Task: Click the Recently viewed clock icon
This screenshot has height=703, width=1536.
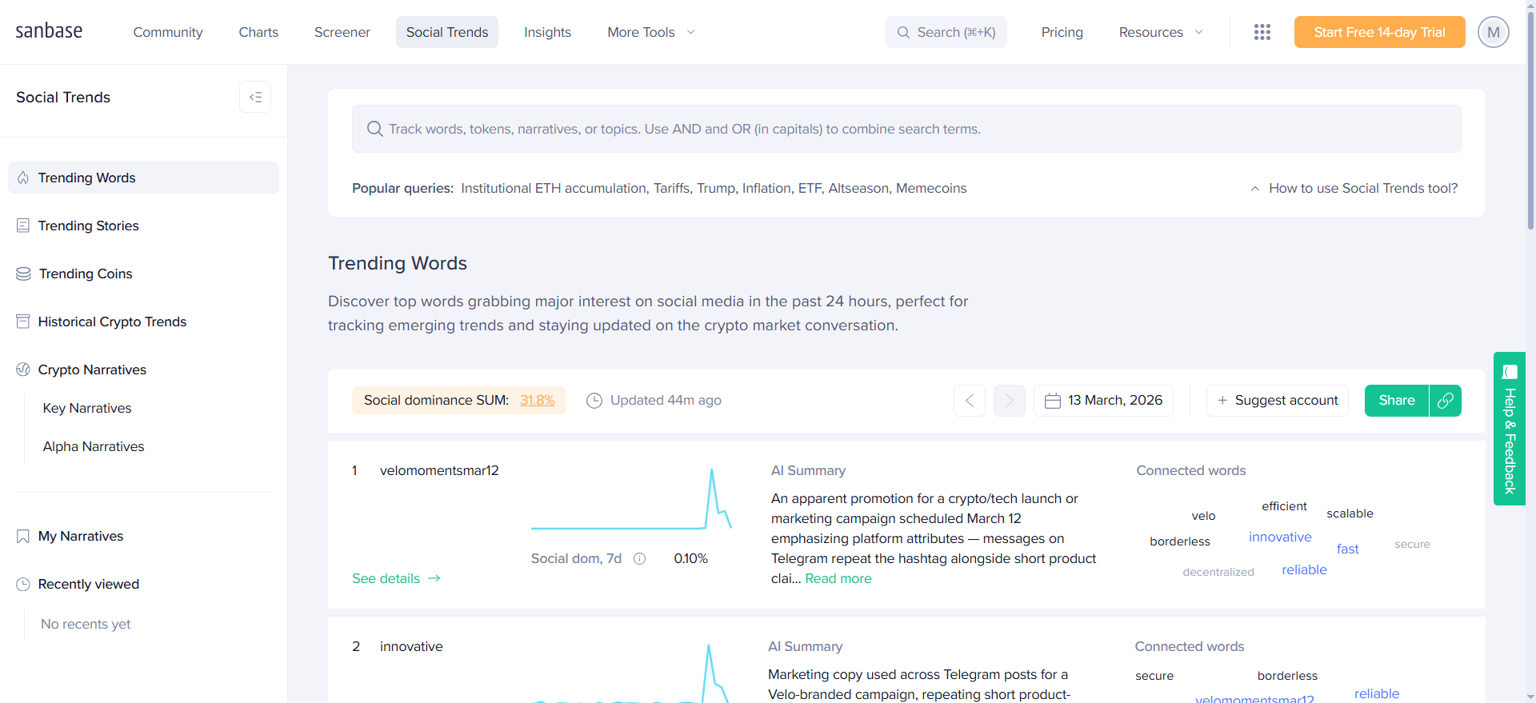Action: coord(23,584)
